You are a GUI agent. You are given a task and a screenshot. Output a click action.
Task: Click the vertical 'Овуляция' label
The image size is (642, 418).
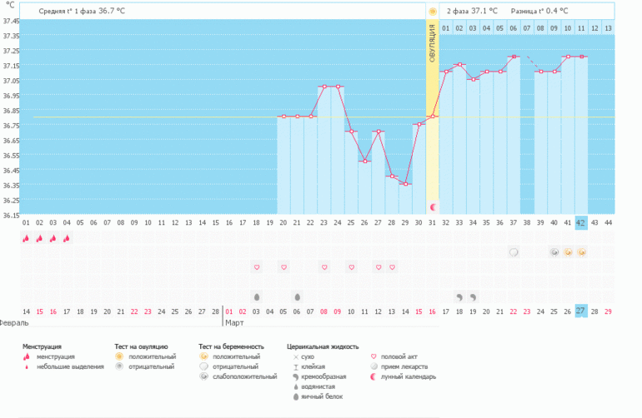pos(433,43)
